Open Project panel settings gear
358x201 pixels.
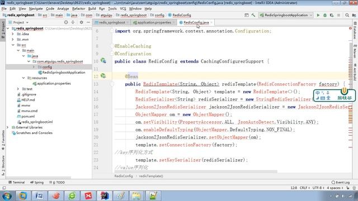click(x=81, y=22)
